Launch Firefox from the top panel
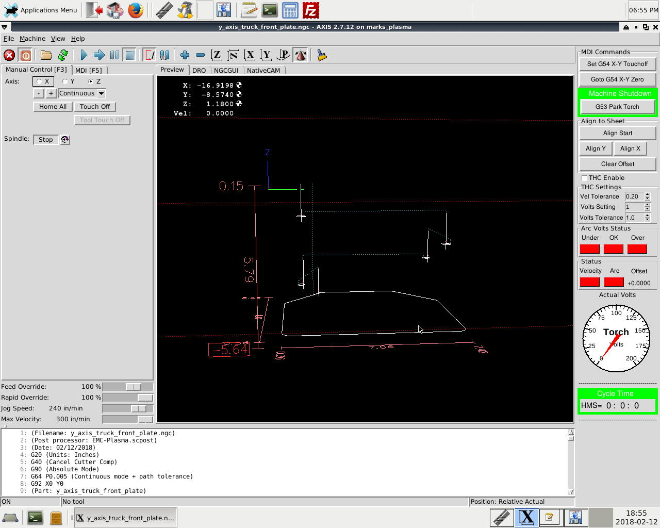The height and width of the screenshot is (528, 660). pyautogui.click(x=136, y=10)
